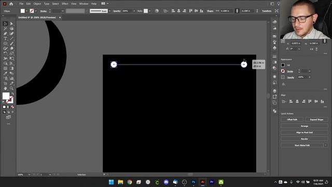Screen dimensions: 332x187
Task: Set color mode to solid Color
Action: pyautogui.click(x=4, y=107)
